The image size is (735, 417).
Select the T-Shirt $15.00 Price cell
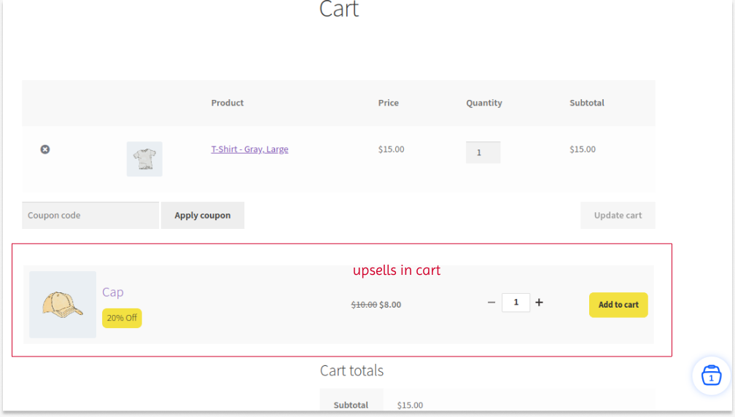pyautogui.click(x=391, y=149)
